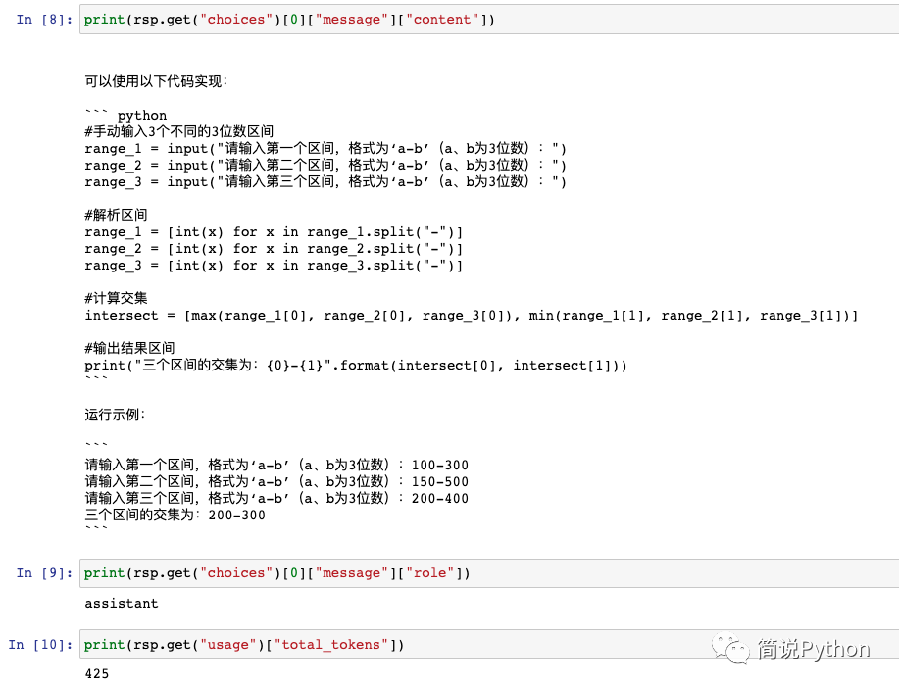Screen dimensions: 899x690
Task: Select the In [10] cell prompt label
Action: coord(41,645)
